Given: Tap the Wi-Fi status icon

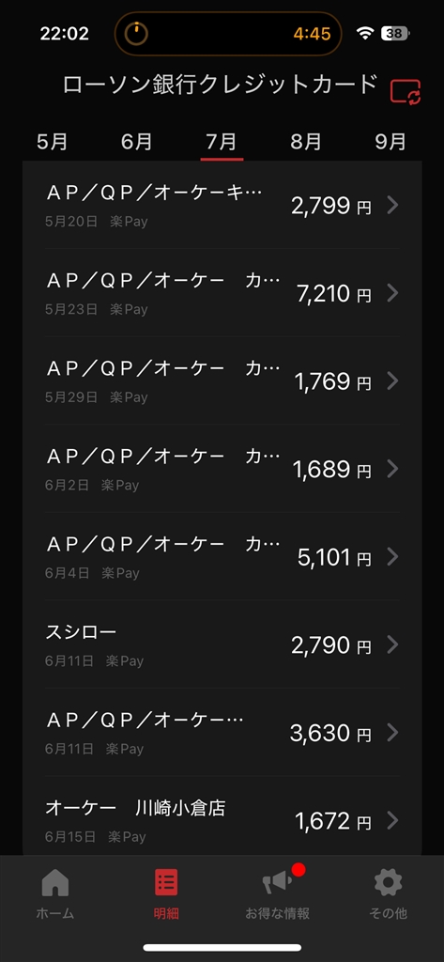Looking at the screenshot, I should tap(365, 34).
